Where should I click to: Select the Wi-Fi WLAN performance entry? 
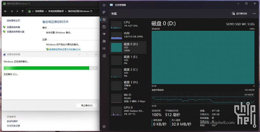[128, 98]
